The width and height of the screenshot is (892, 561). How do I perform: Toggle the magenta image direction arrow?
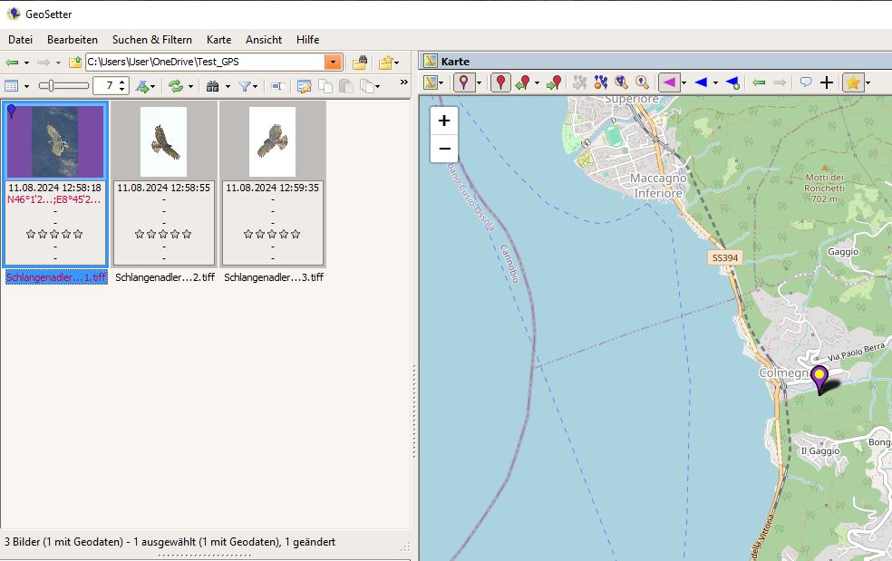[x=668, y=82]
